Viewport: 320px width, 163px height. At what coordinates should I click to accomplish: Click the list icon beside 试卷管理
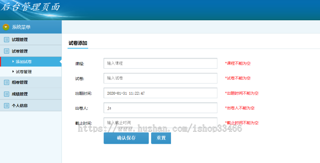click(6, 51)
